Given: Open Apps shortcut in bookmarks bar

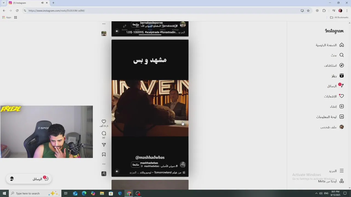Looking at the screenshot, I should pos(7,17).
